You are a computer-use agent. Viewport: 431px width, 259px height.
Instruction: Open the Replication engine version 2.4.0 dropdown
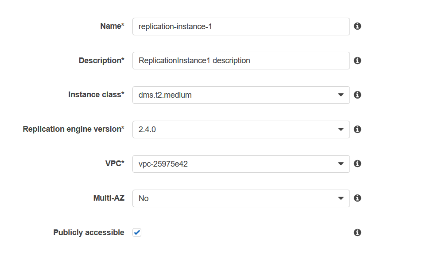tap(241, 129)
